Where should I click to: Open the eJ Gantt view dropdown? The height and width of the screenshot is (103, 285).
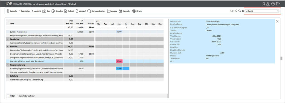[262, 11]
